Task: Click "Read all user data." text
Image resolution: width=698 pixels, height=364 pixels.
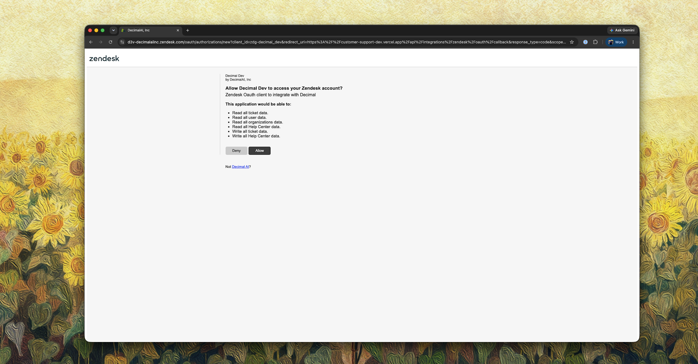Action: point(249,118)
